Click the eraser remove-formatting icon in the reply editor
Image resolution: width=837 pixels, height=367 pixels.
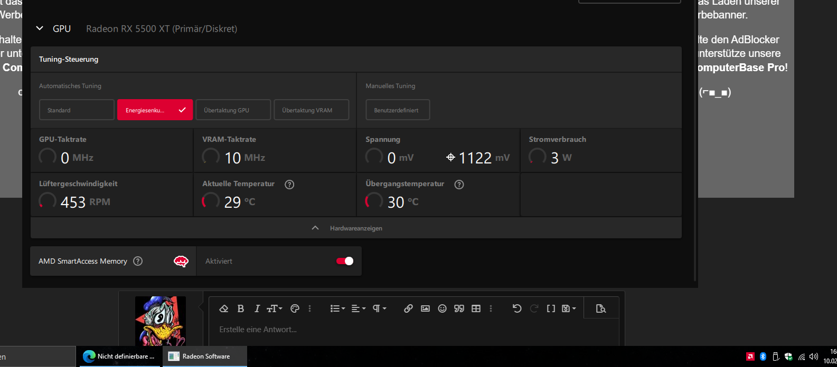(x=223, y=308)
